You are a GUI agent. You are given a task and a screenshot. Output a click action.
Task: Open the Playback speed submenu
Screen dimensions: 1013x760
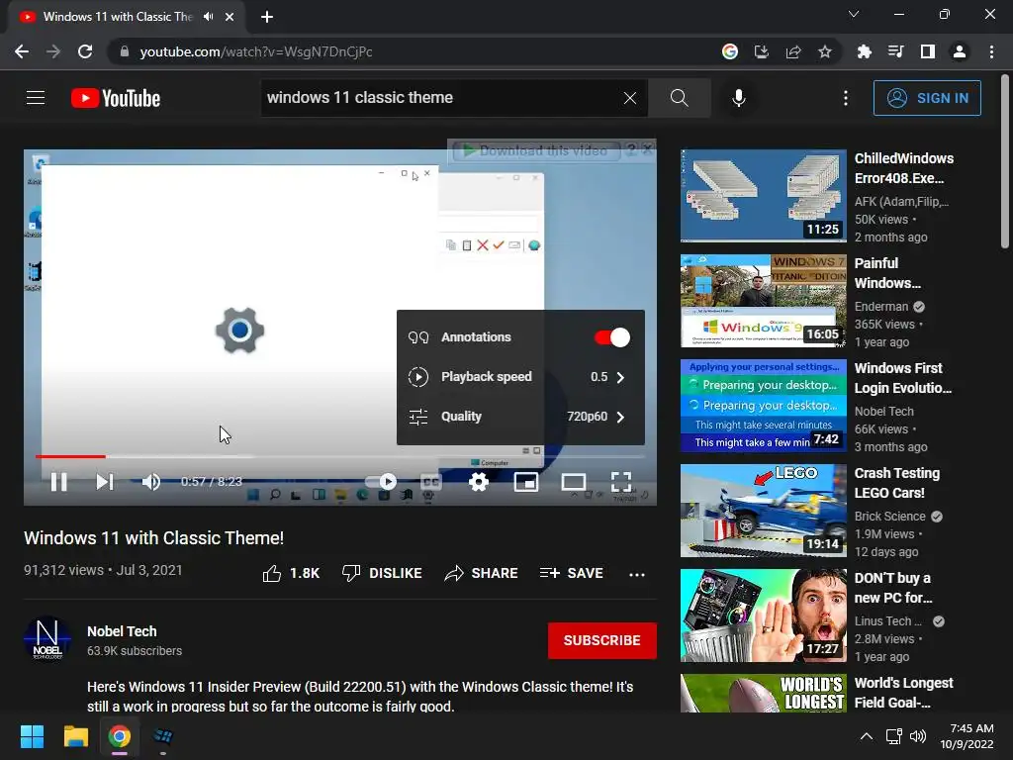click(520, 377)
